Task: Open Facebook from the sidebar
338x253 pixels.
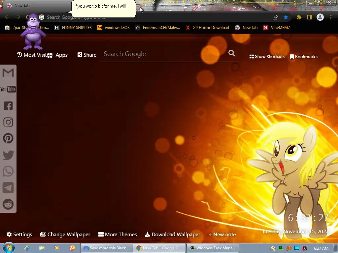Action: coord(8,106)
